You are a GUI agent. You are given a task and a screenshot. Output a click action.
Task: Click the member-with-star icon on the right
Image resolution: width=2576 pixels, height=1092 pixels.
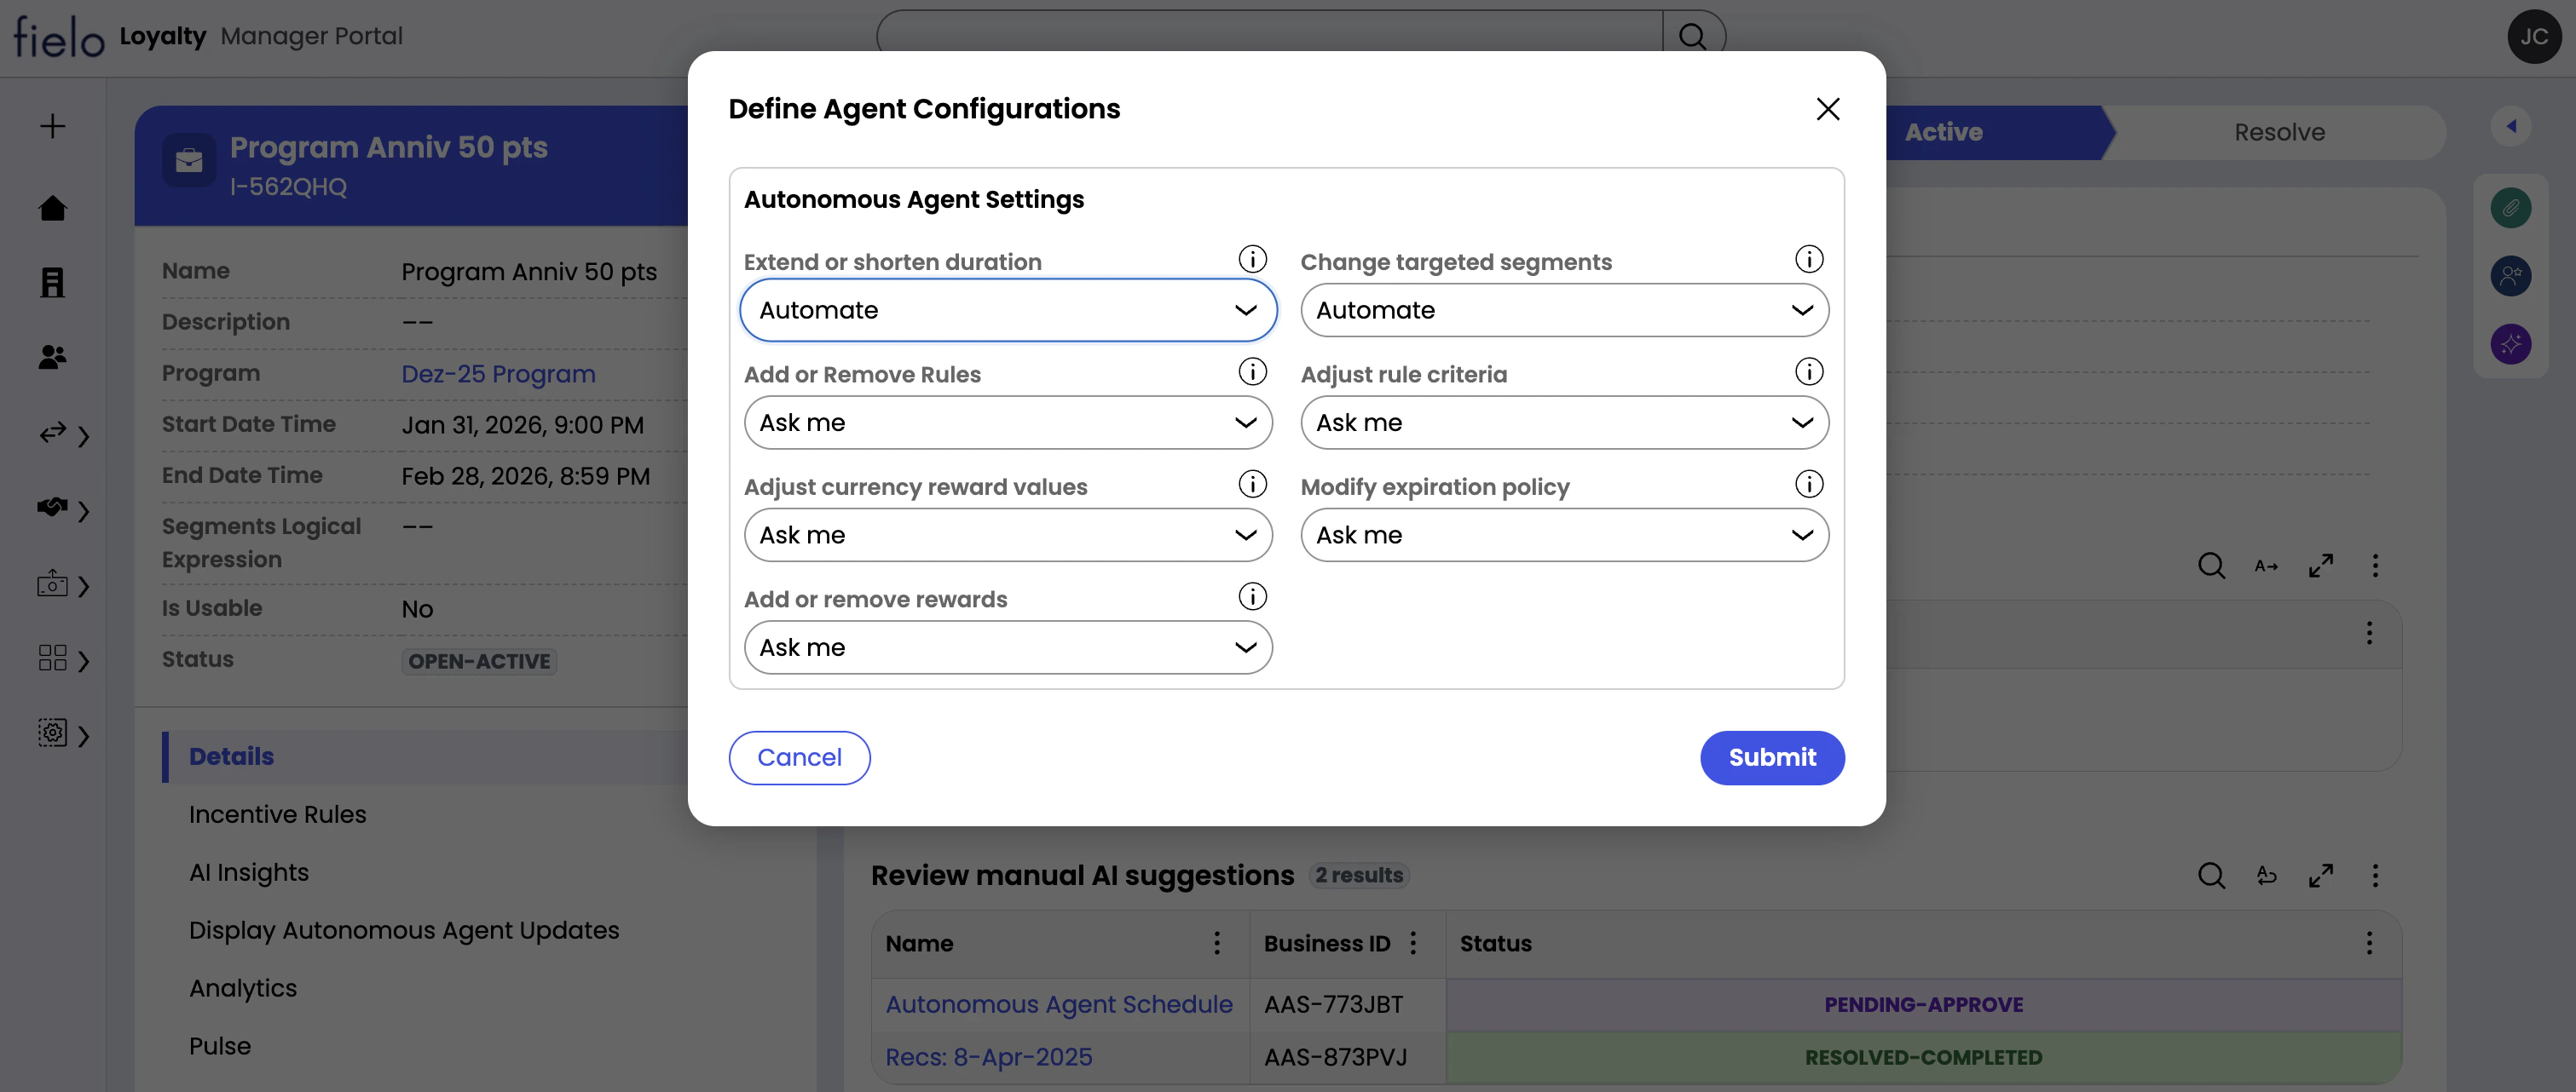2513,277
